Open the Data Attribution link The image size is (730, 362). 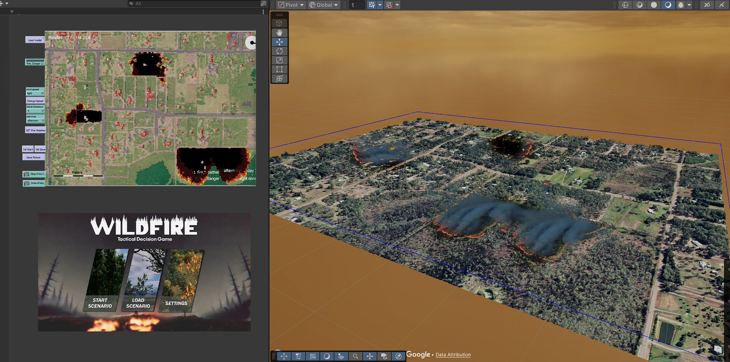(x=453, y=355)
